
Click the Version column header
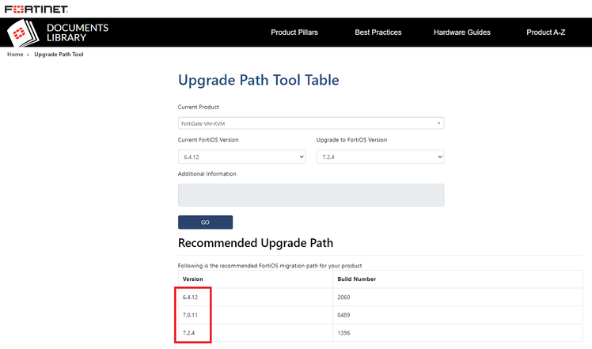pyautogui.click(x=193, y=279)
